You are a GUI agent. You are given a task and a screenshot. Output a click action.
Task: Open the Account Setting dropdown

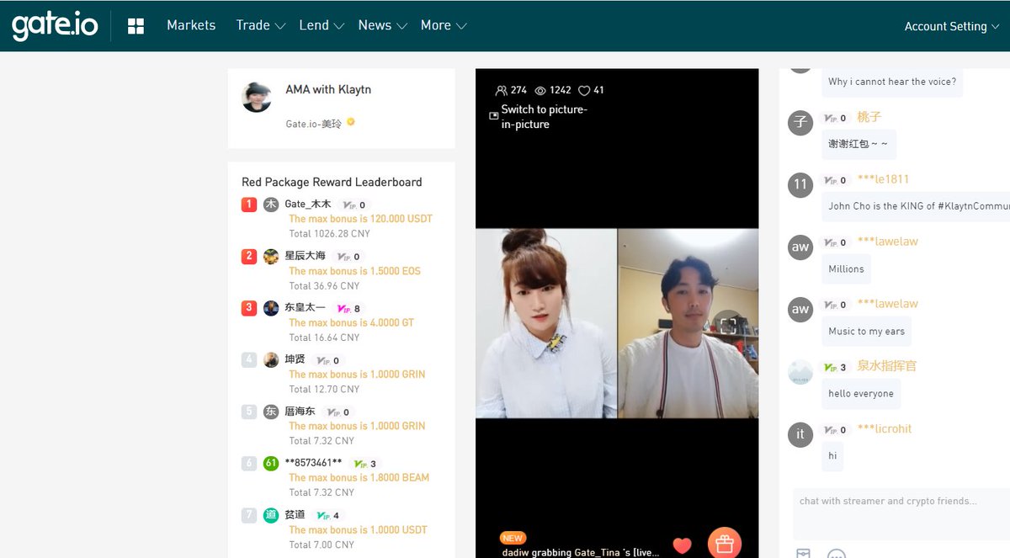point(951,26)
